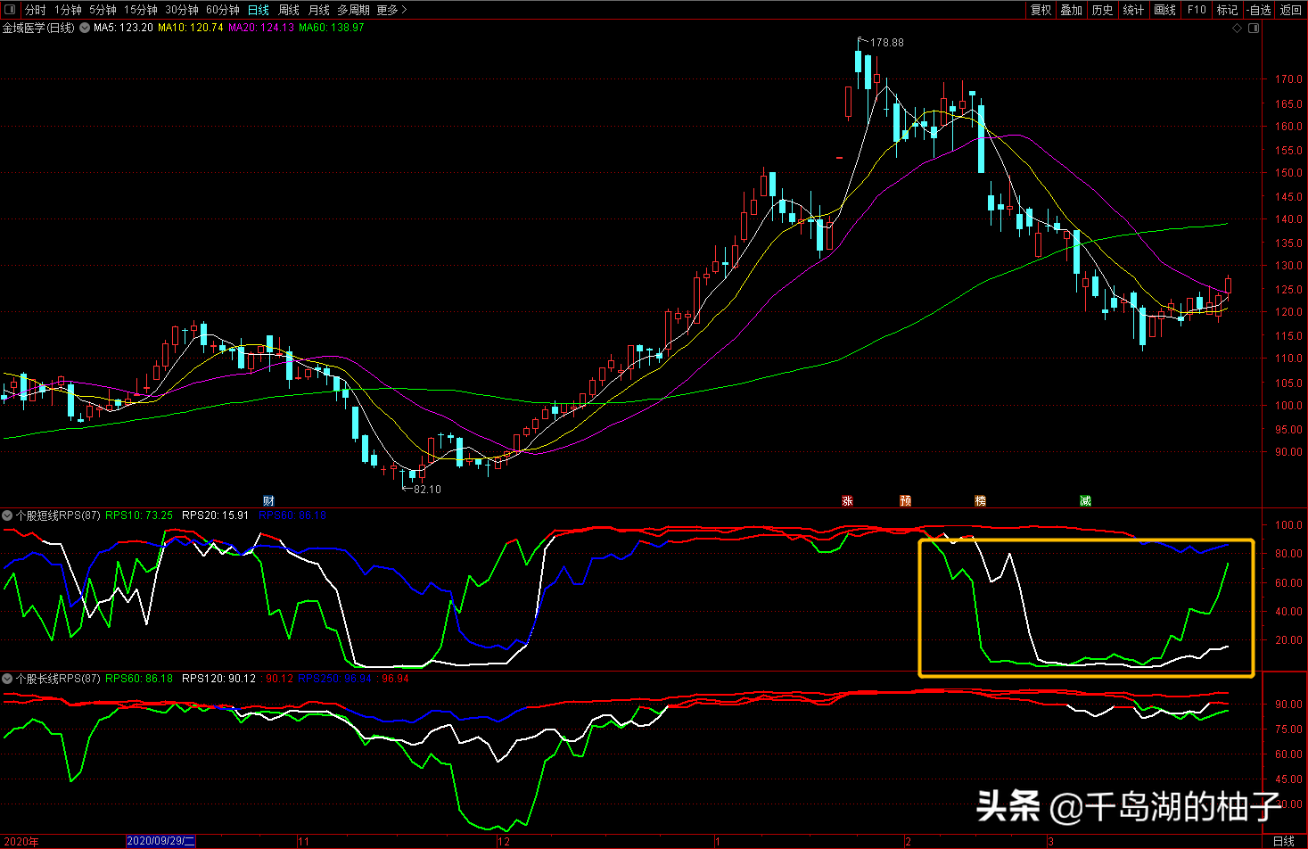Click the 财 financial report marker
Viewport: 1308px width, 849px height.
click(268, 501)
